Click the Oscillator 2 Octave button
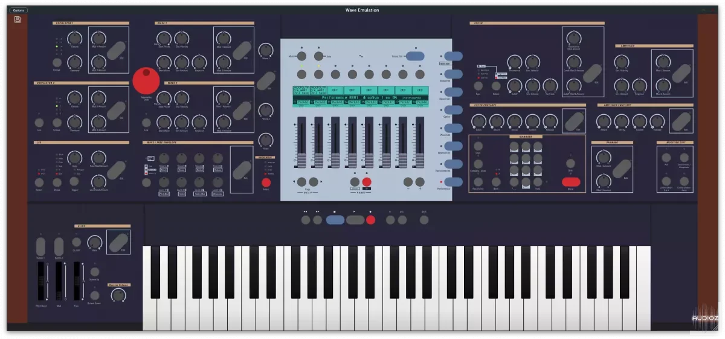 pyautogui.click(x=57, y=121)
